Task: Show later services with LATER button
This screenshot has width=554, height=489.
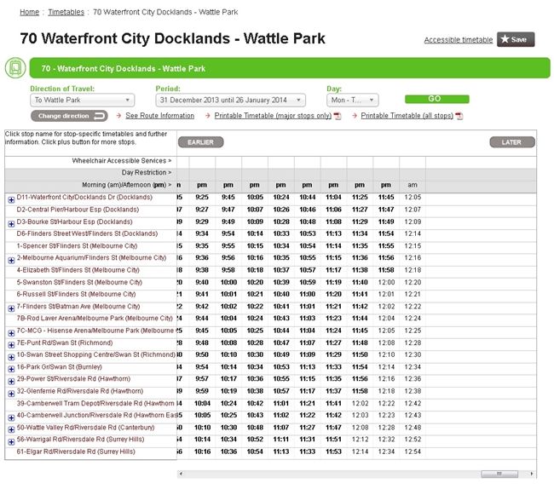Action: click(511, 142)
